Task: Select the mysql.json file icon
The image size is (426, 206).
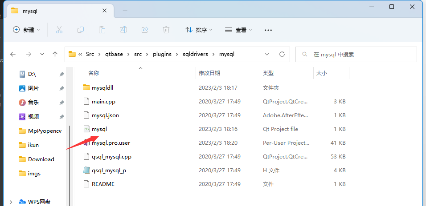Action: [86, 115]
